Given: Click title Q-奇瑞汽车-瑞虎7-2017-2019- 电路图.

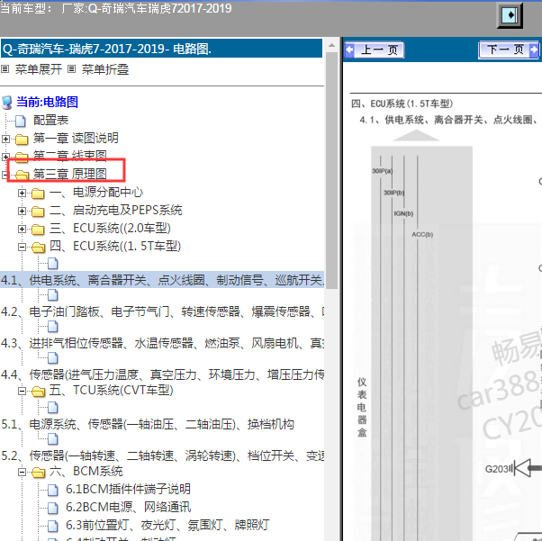Looking at the screenshot, I should tap(107, 49).
